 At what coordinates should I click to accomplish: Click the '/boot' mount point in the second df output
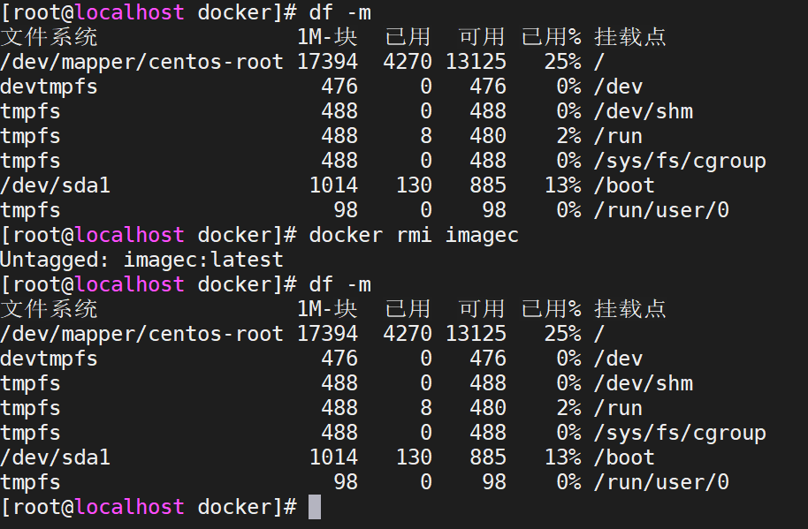624,457
